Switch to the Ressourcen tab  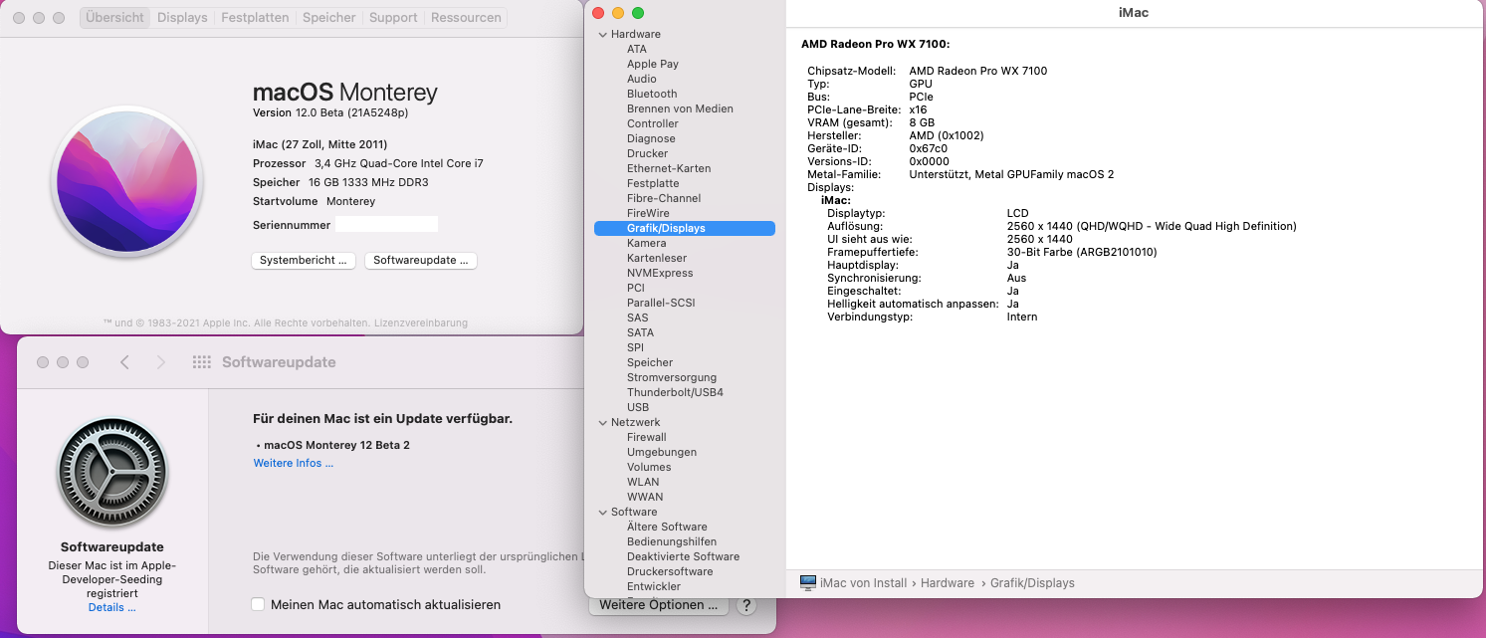coord(466,17)
